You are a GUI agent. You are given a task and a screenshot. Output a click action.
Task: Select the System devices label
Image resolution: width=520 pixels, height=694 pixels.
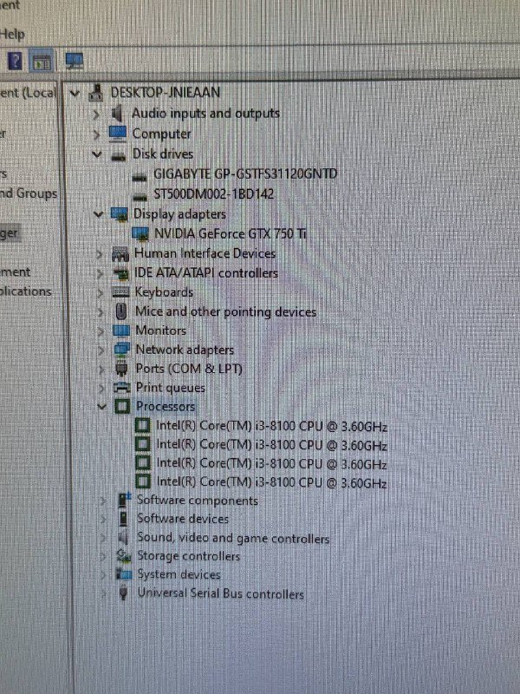point(179,574)
